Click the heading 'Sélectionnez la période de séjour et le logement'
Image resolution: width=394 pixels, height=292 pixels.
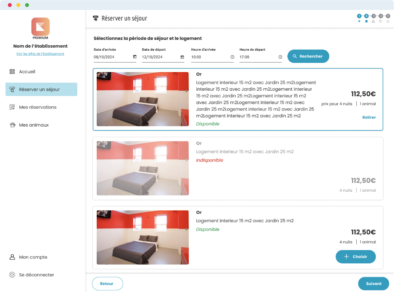click(x=148, y=38)
